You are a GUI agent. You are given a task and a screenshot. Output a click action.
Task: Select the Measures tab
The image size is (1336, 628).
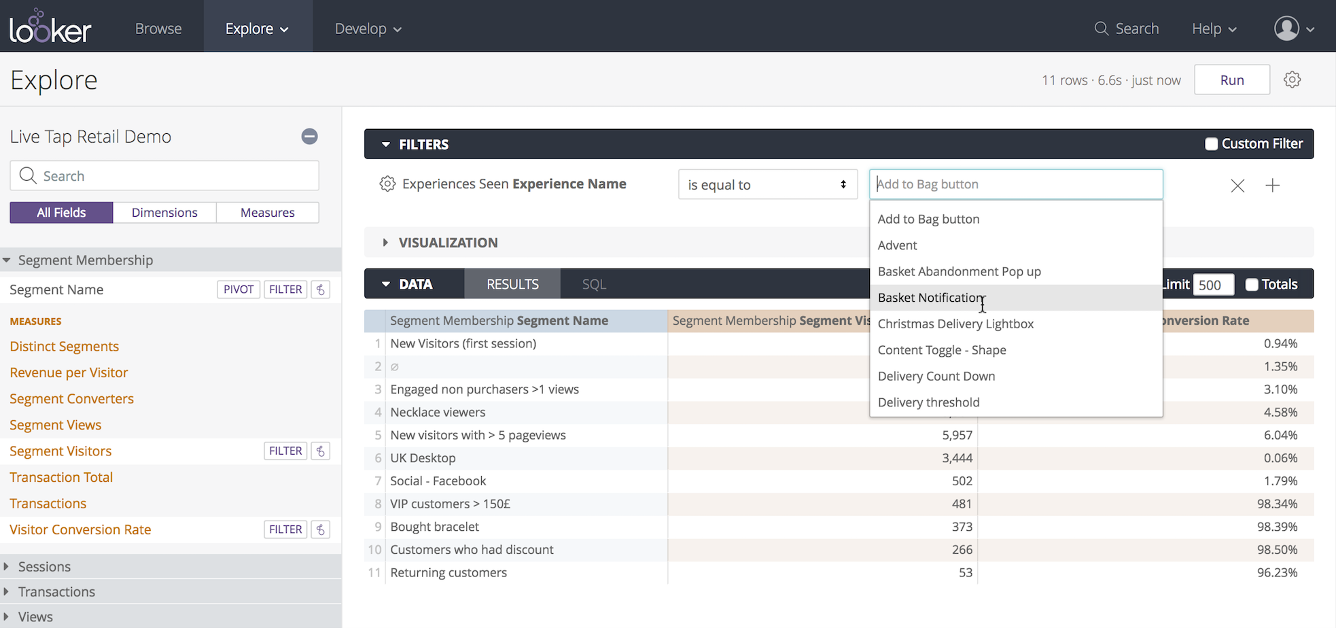(268, 213)
